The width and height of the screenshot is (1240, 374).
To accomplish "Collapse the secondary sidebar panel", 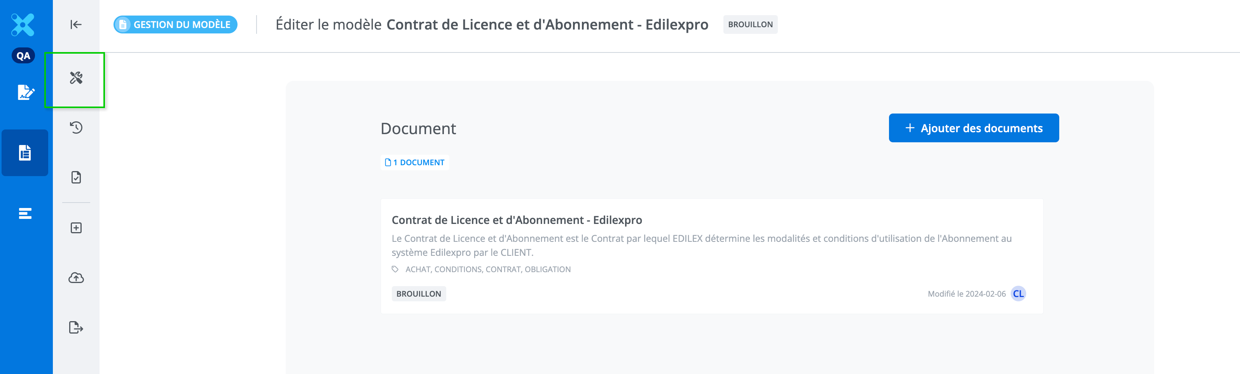I will 76,24.
